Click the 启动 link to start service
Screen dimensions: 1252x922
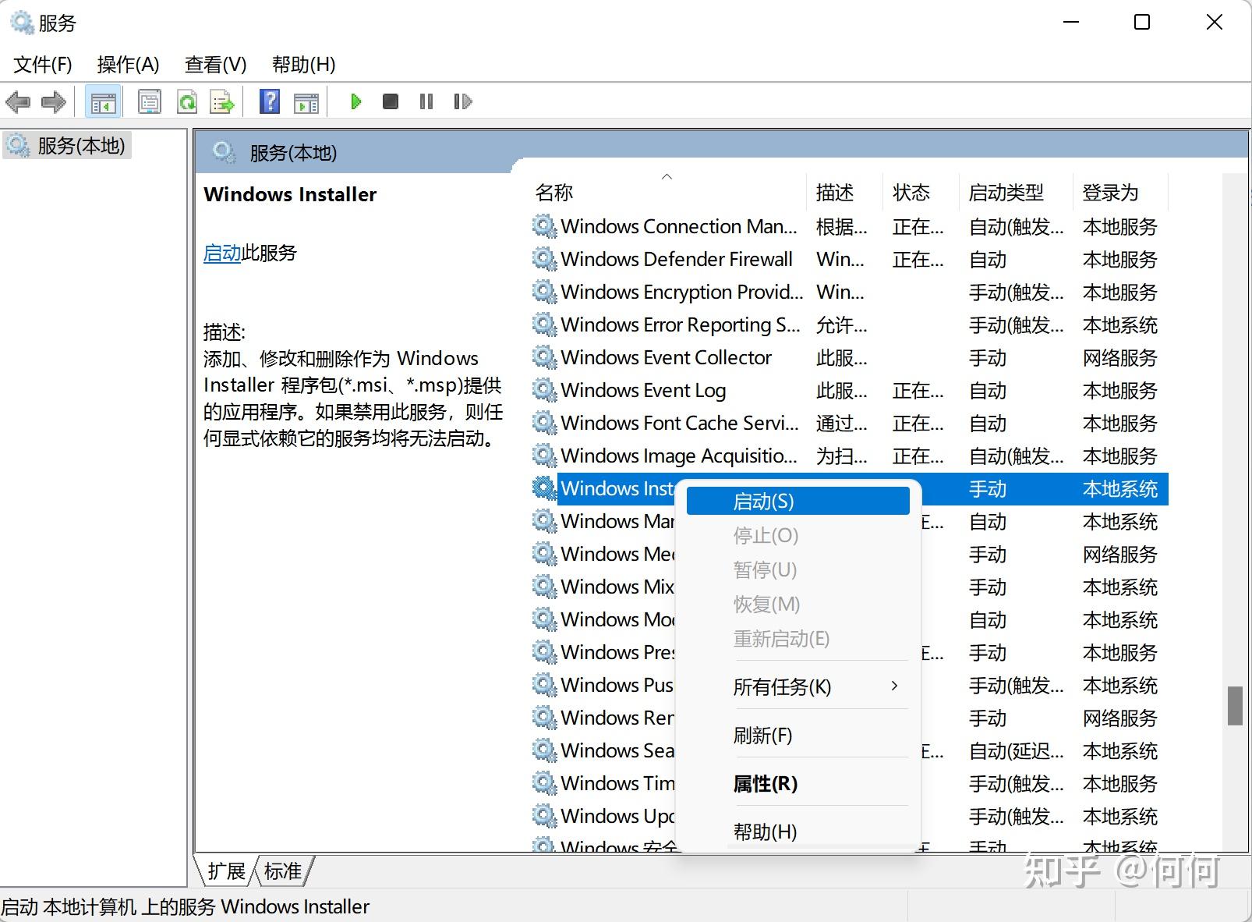222,253
